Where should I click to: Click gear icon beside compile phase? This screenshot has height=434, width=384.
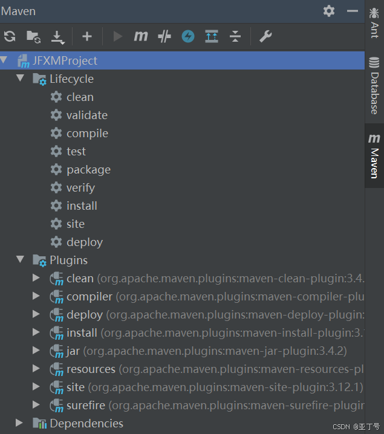56,133
